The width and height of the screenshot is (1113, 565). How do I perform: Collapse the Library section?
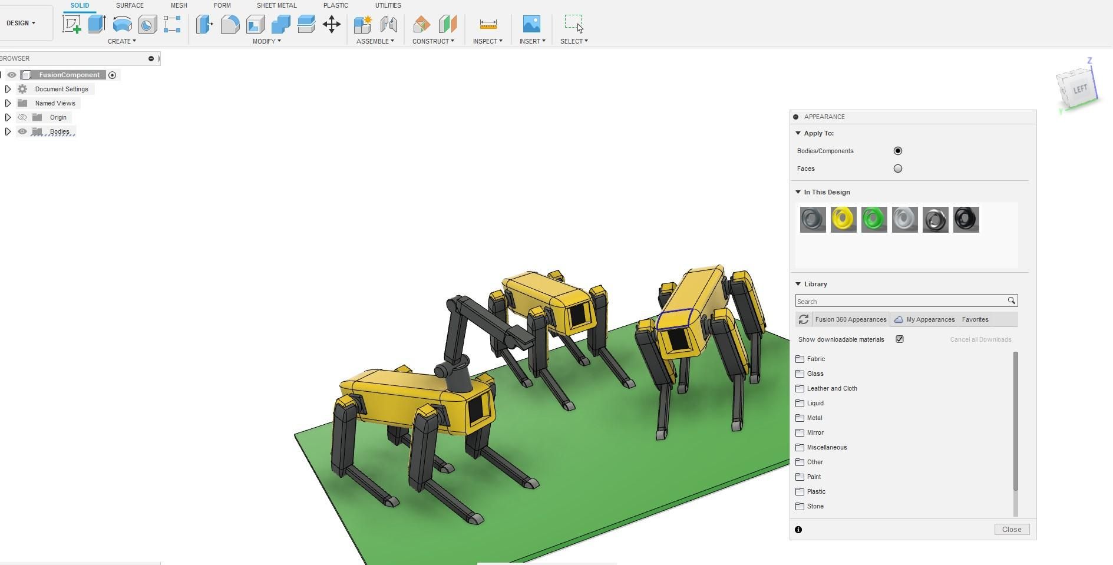click(798, 283)
